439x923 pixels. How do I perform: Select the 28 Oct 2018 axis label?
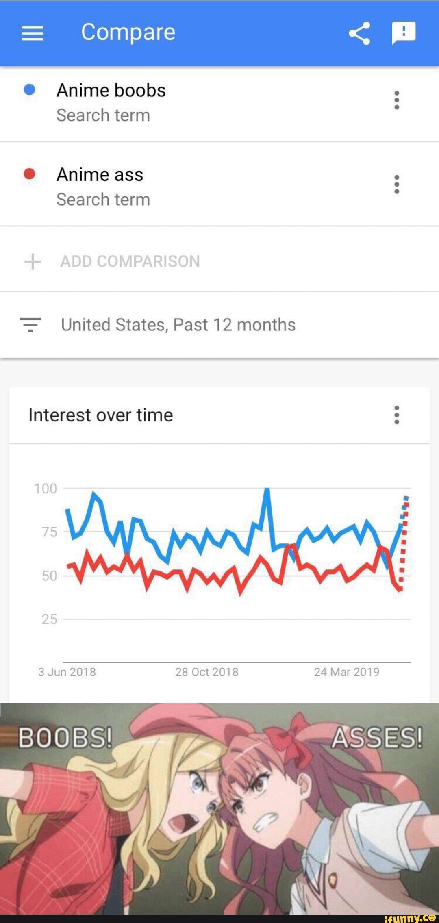click(206, 672)
